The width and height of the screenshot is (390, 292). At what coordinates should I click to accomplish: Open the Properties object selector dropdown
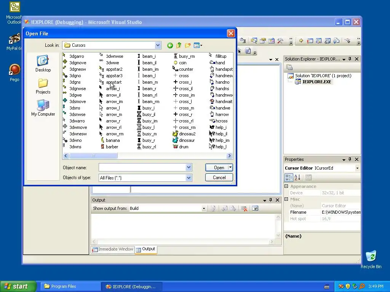pyautogui.click(x=357, y=168)
